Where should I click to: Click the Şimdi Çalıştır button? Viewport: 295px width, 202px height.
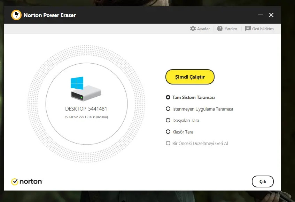[x=190, y=77]
